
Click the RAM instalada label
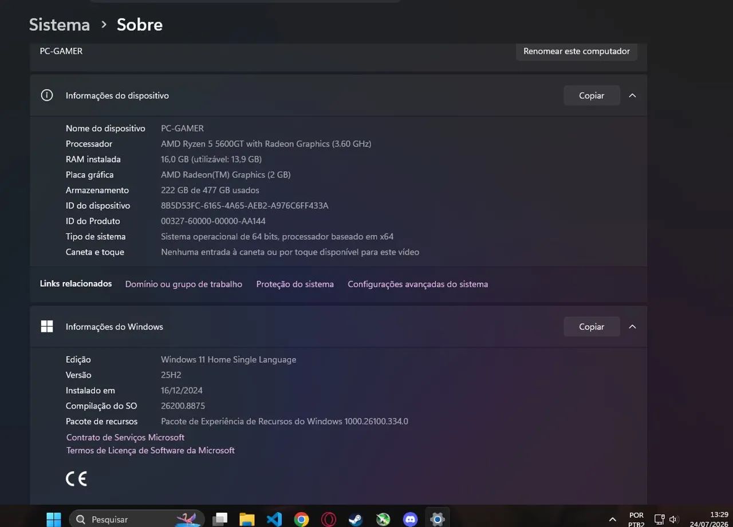point(93,160)
